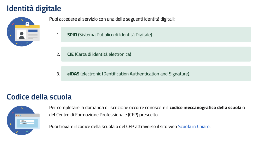Viewport: 263px width, 141px height.
Task: Click the Codice della scuola heading
Action: coord(39,97)
